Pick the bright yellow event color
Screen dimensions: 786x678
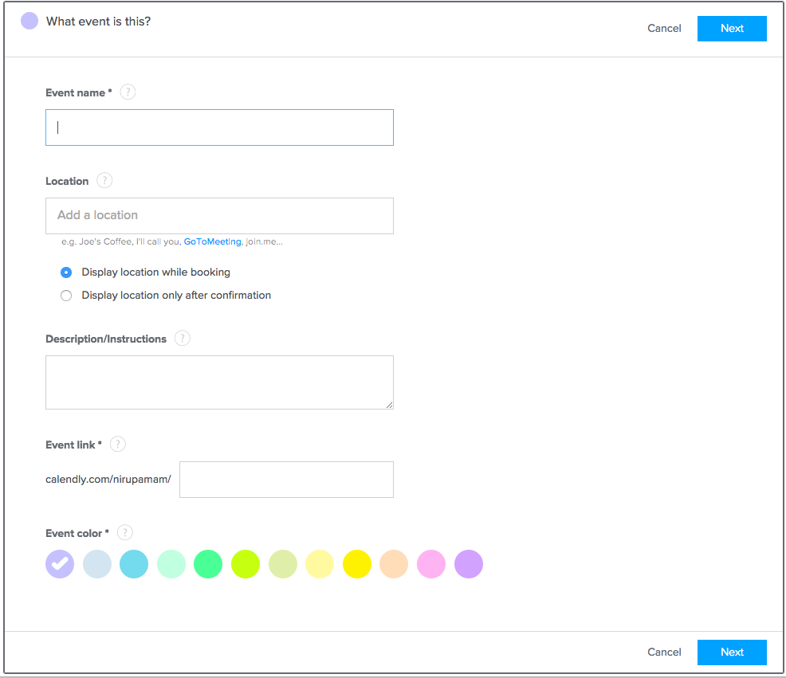point(357,564)
